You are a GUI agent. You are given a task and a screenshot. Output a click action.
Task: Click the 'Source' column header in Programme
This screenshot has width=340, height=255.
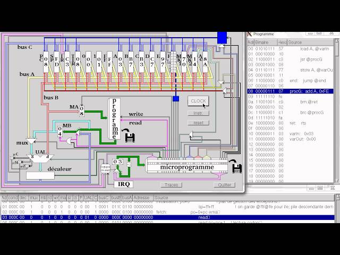click(295, 41)
